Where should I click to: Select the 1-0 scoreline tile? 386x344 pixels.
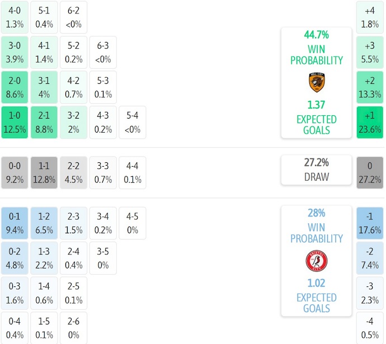(x=15, y=122)
